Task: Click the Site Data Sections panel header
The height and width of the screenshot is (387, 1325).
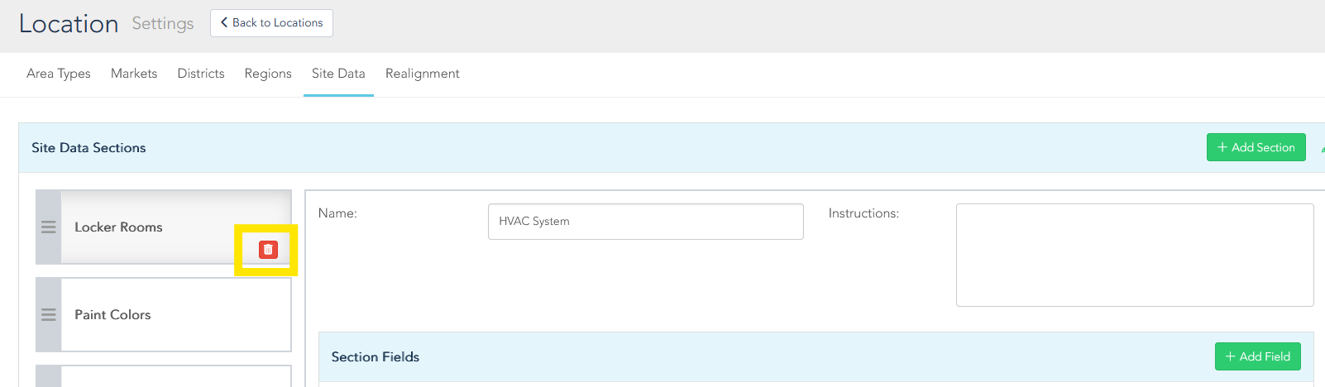Action: (496, 148)
